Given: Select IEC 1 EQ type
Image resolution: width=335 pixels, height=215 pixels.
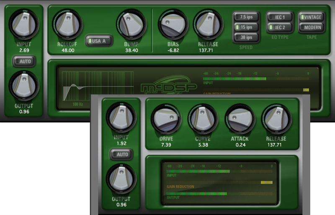Looking at the screenshot, I should click(x=280, y=17).
